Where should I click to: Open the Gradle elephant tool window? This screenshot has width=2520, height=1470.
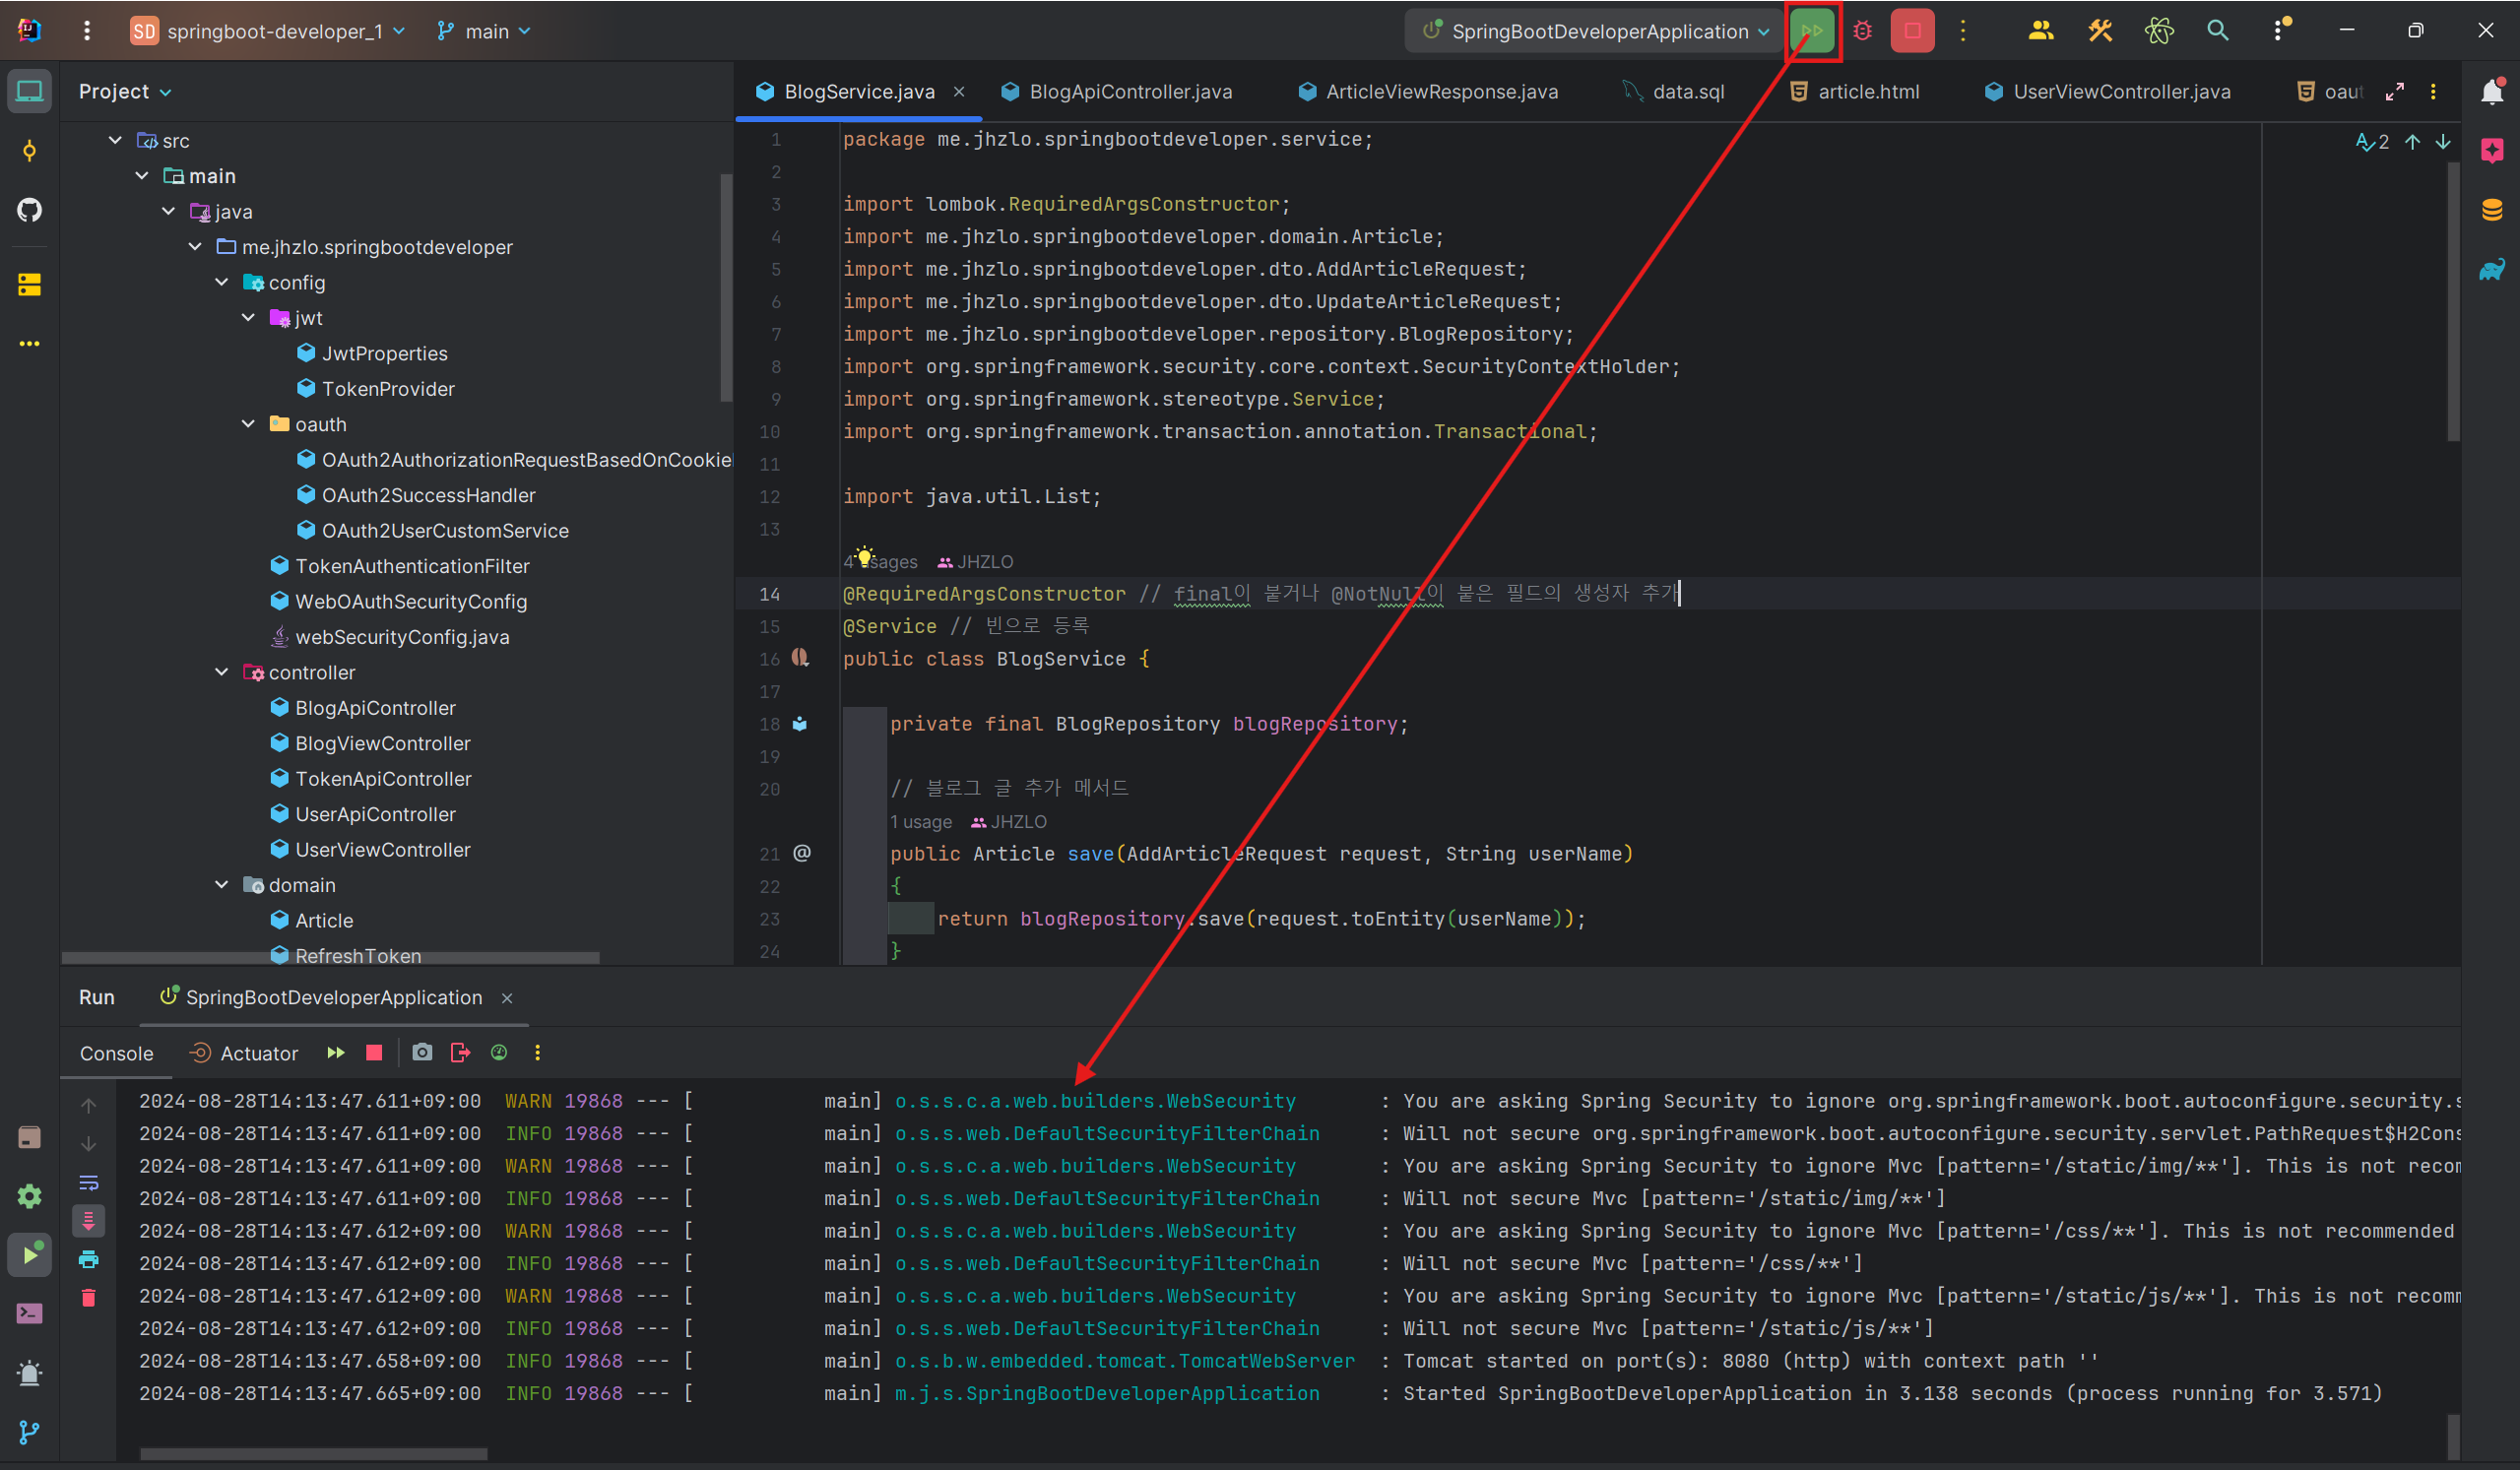pos(2491,269)
